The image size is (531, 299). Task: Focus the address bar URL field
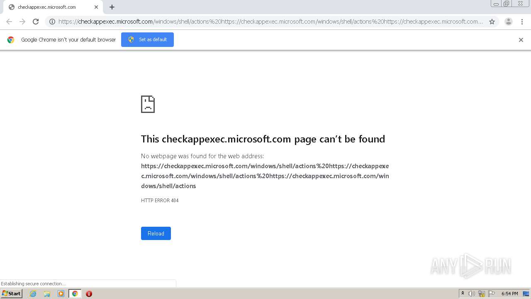coord(270,22)
